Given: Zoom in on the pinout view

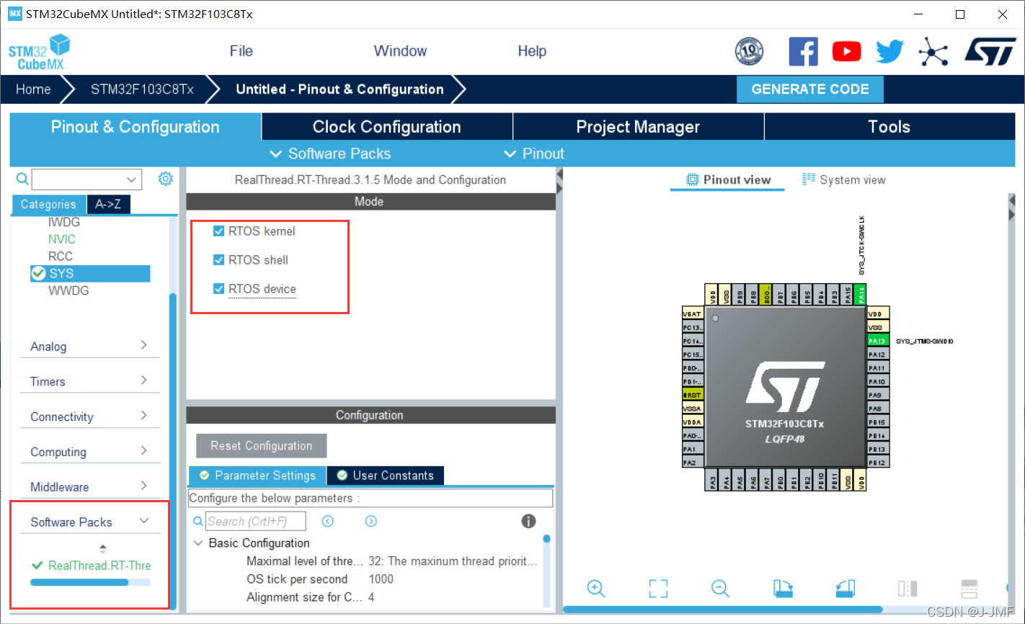Looking at the screenshot, I should (x=596, y=588).
